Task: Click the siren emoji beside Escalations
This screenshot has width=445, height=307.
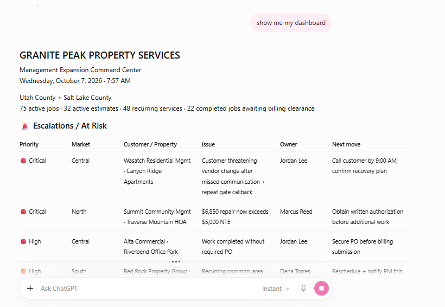Action: click(x=25, y=126)
